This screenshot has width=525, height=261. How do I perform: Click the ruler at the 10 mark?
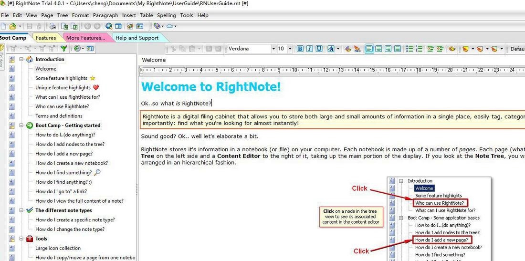[294, 70]
